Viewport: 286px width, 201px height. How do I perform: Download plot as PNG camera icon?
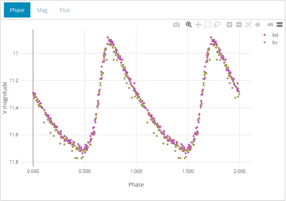click(x=177, y=25)
